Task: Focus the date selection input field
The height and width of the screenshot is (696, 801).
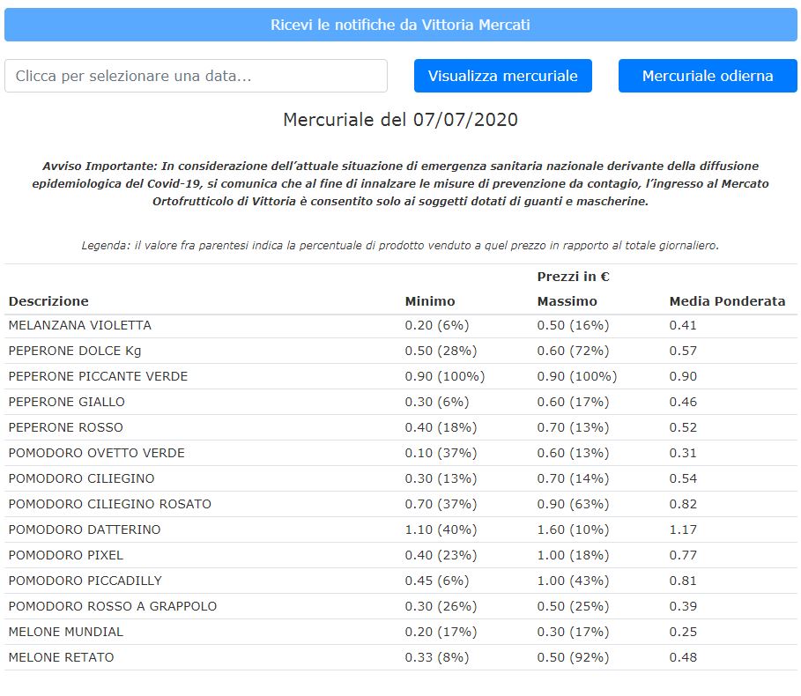Action: click(x=196, y=76)
